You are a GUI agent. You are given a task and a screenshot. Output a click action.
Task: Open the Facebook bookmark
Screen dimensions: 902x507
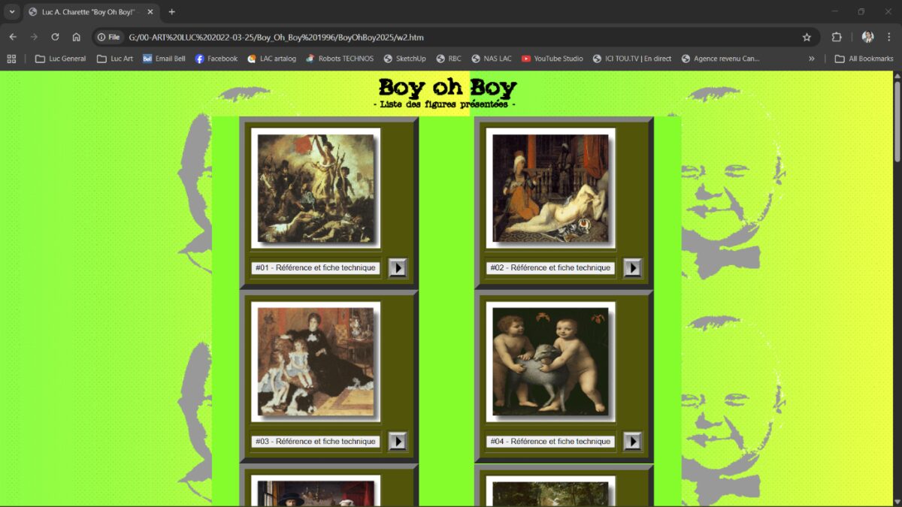click(216, 59)
